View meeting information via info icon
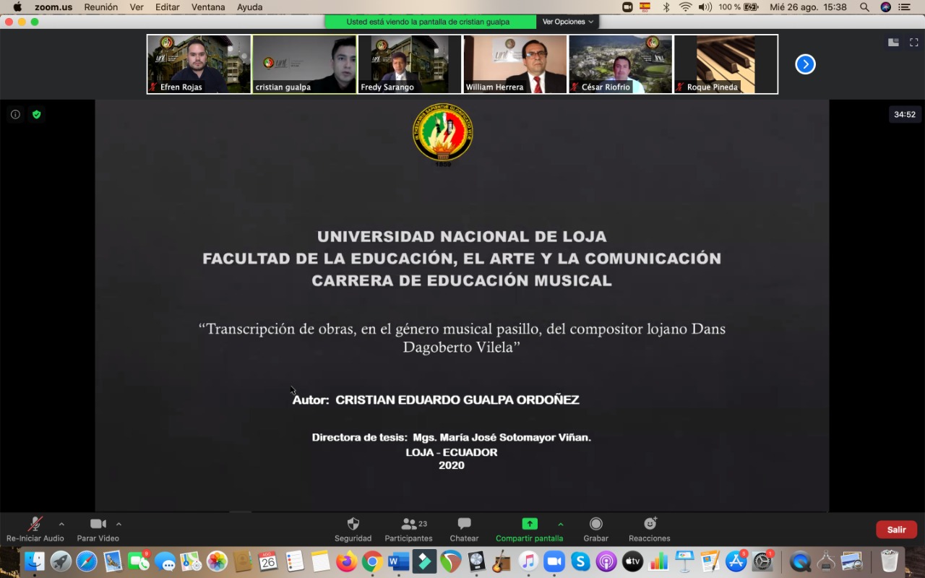 (15, 114)
